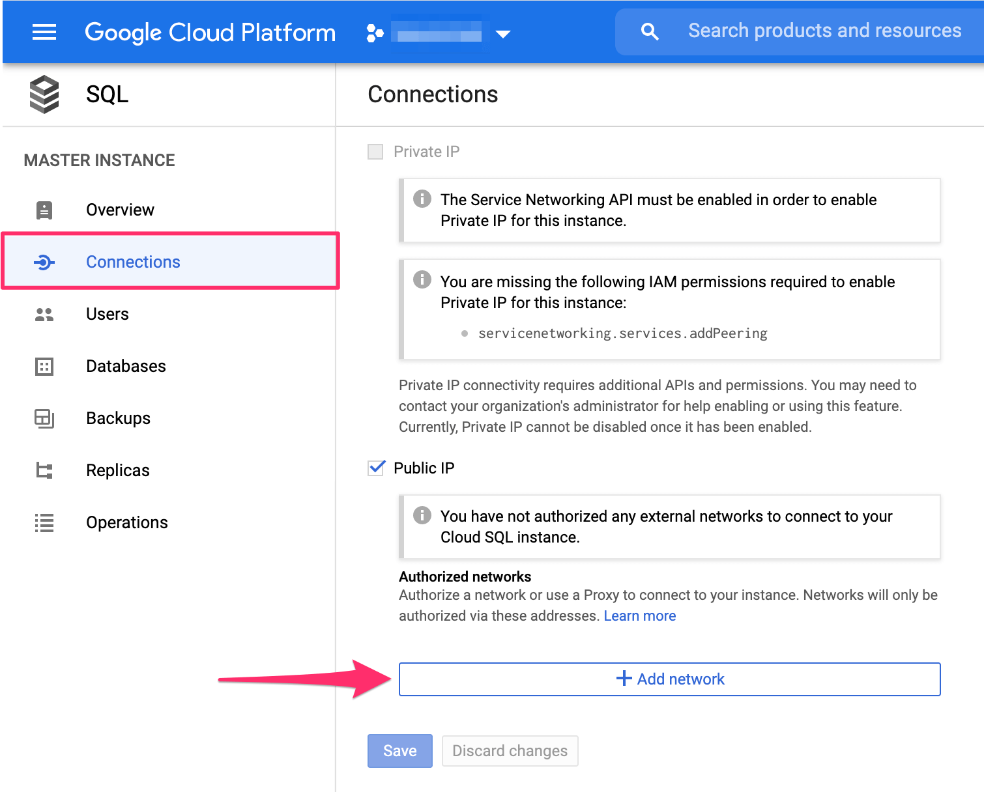Open the Users page from the sidebar

tap(107, 314)
